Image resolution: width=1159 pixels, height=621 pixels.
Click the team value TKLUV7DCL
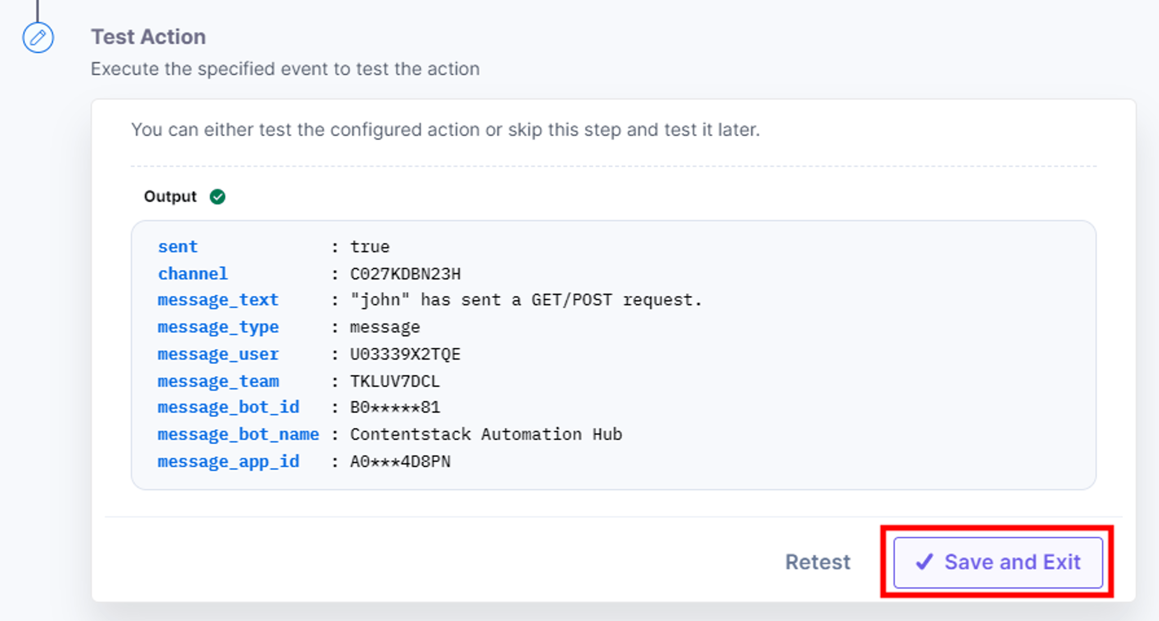pos(395,381)
